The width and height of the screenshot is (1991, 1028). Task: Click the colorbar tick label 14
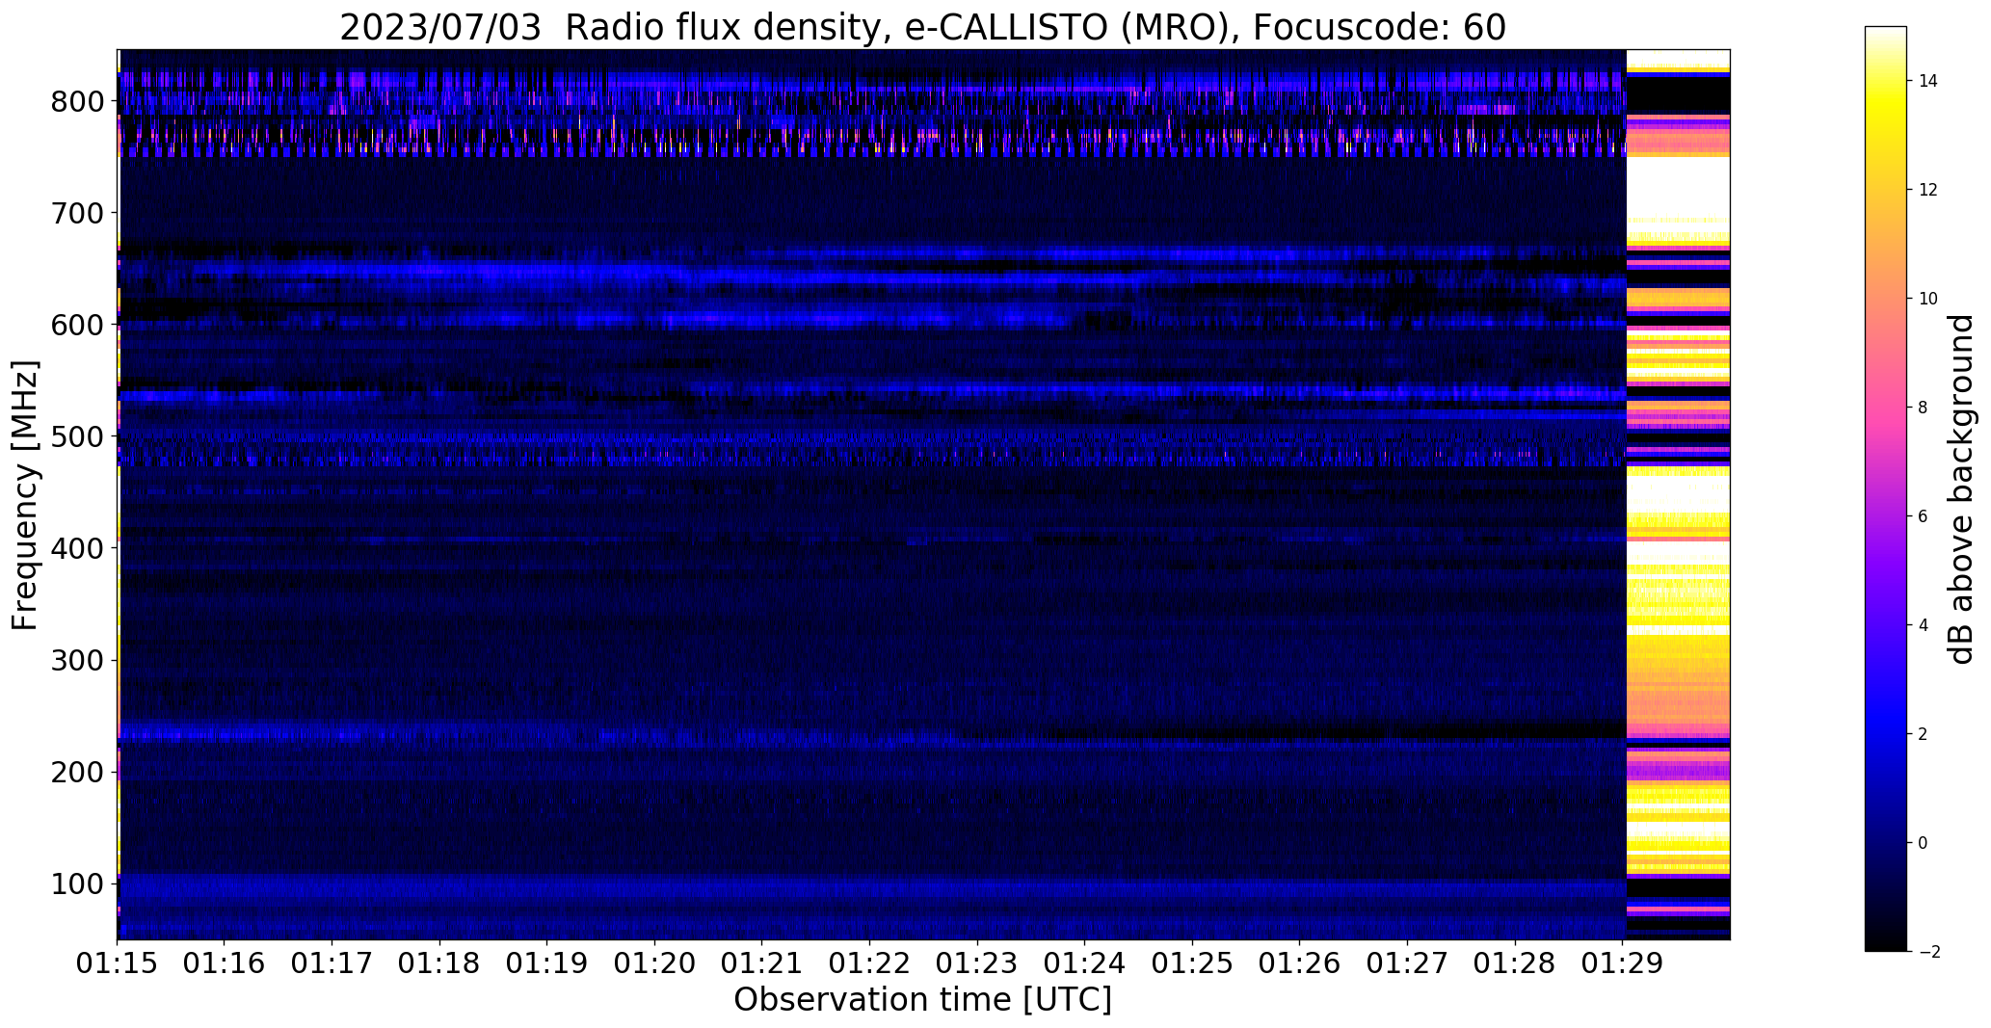[1928, 81]
